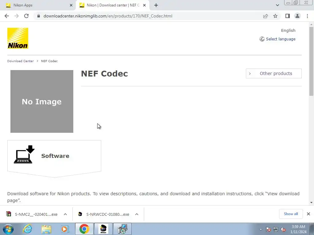The image size is (314, 235).
Task: Open Action Center flag icon
Action: tap(268, 229)
